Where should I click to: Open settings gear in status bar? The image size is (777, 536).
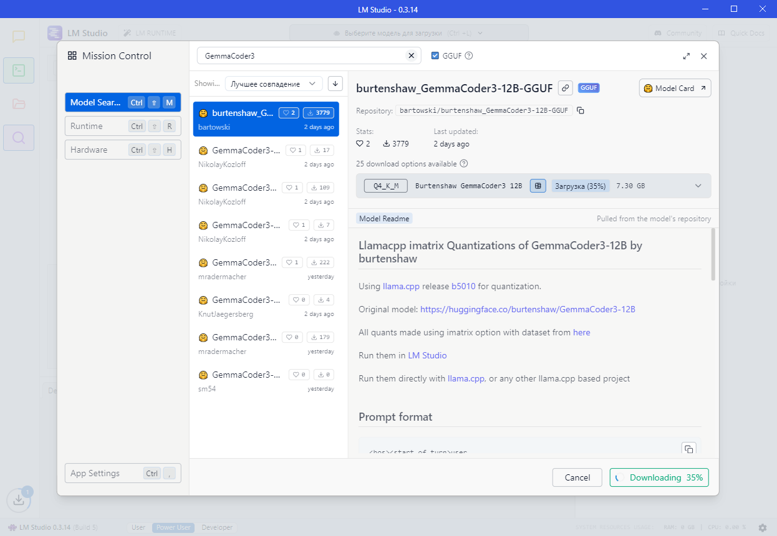tap(763, 527)
